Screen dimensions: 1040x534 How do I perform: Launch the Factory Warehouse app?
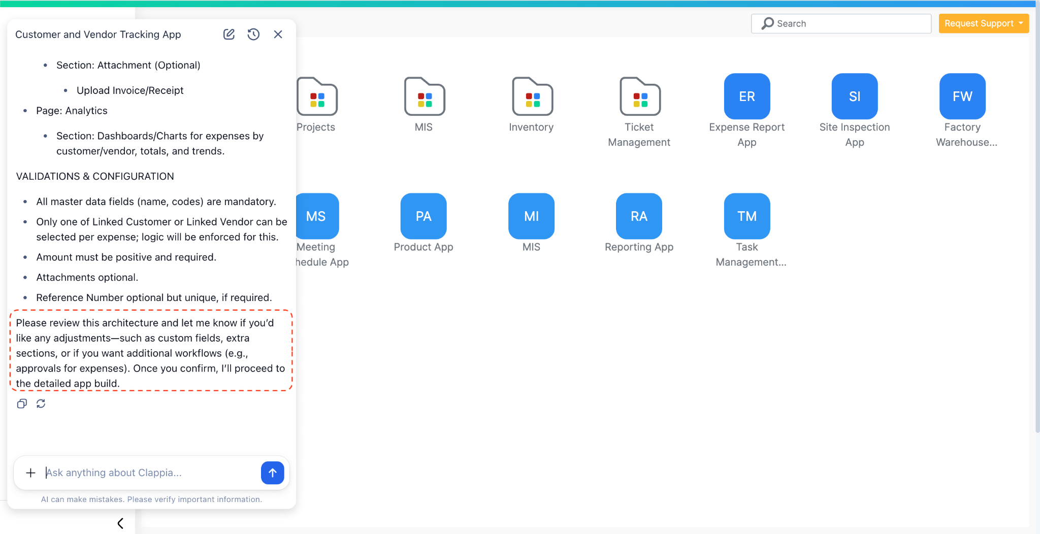pyautogui.click(x=961, y=96)
